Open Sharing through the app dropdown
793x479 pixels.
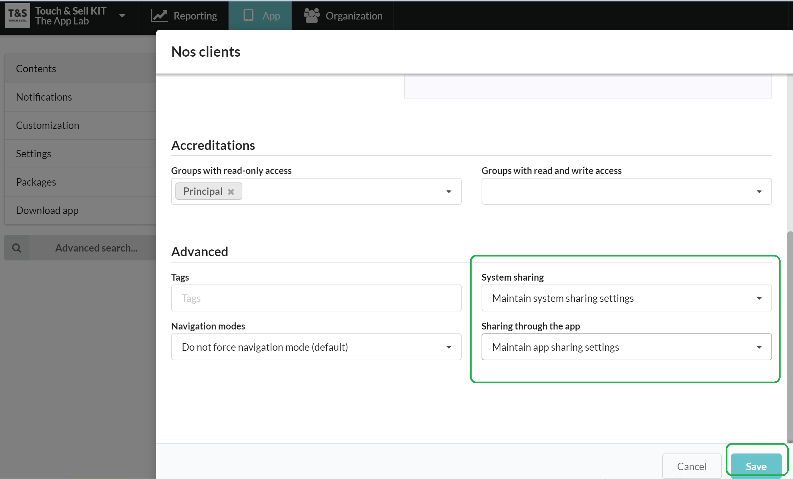[626, 347]
